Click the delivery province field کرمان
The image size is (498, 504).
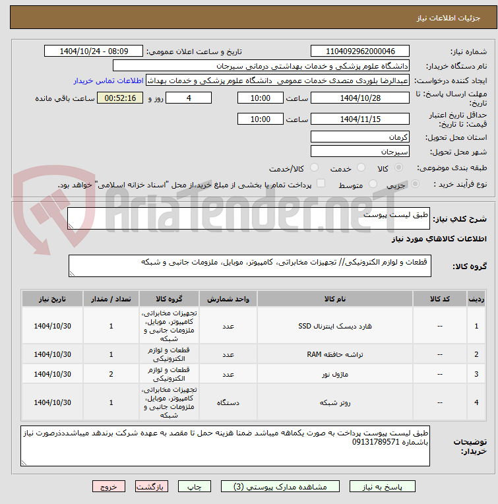pos(360,137)
